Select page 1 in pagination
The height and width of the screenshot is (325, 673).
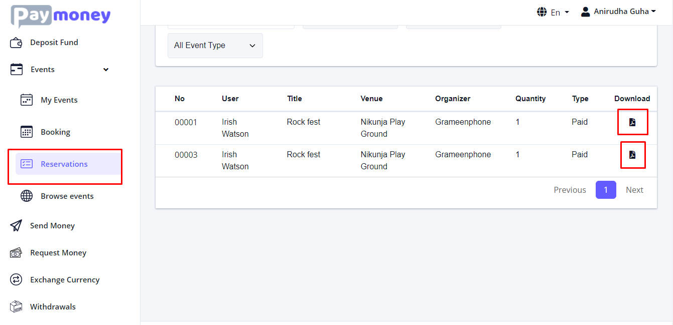pos(606,190)
